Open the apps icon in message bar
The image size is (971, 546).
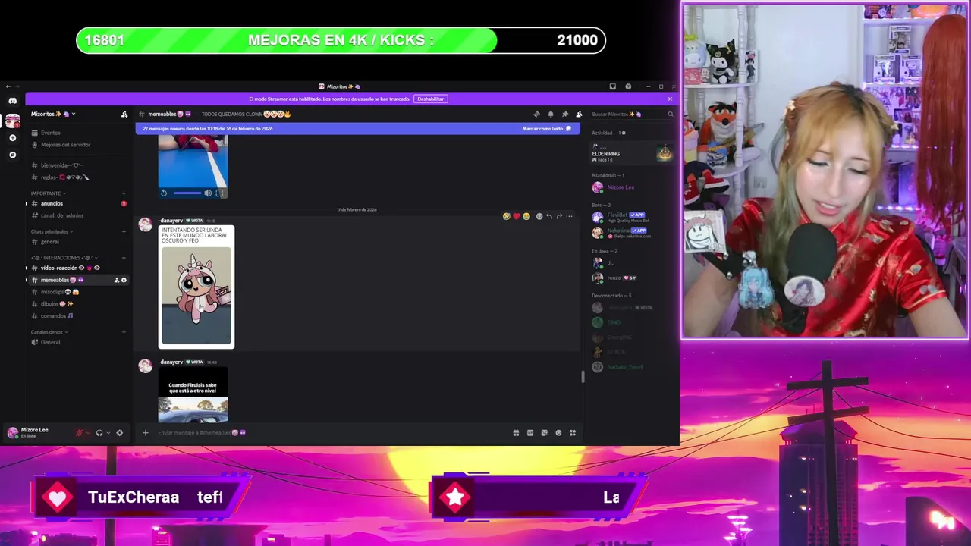coord(573,433)
